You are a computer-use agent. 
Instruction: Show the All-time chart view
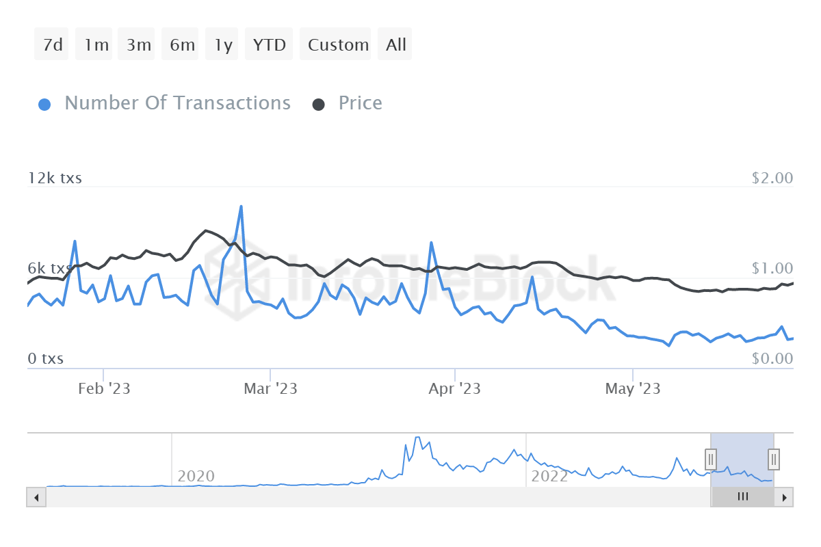tap(394, 44)
